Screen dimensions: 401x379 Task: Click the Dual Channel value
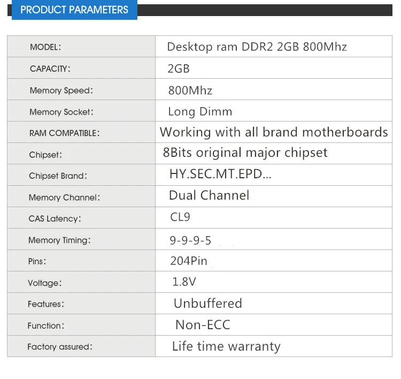pyautogui.click(x=209, y=195)
